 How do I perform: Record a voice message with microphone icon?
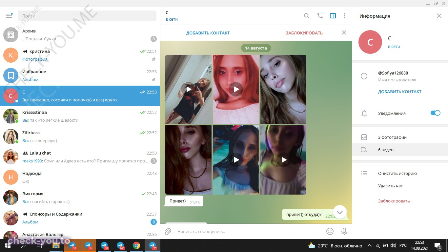click(344, 231)
